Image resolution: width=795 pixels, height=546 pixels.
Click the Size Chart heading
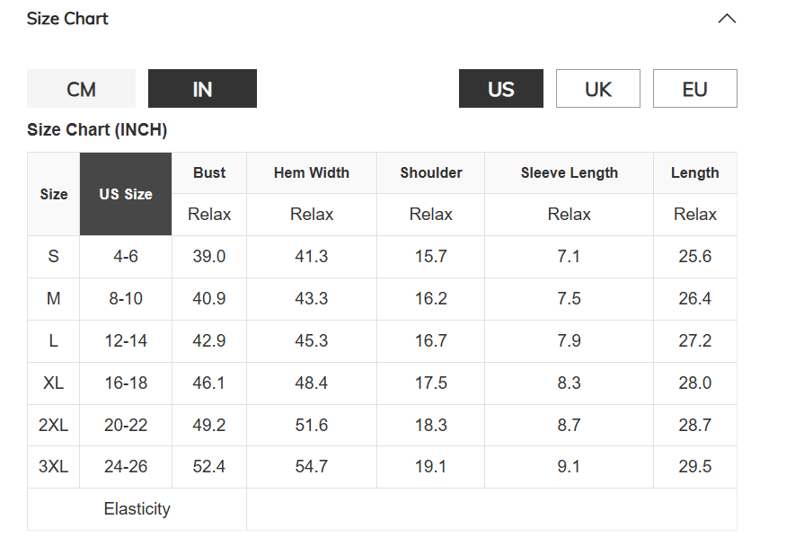[x=67, y=19]
